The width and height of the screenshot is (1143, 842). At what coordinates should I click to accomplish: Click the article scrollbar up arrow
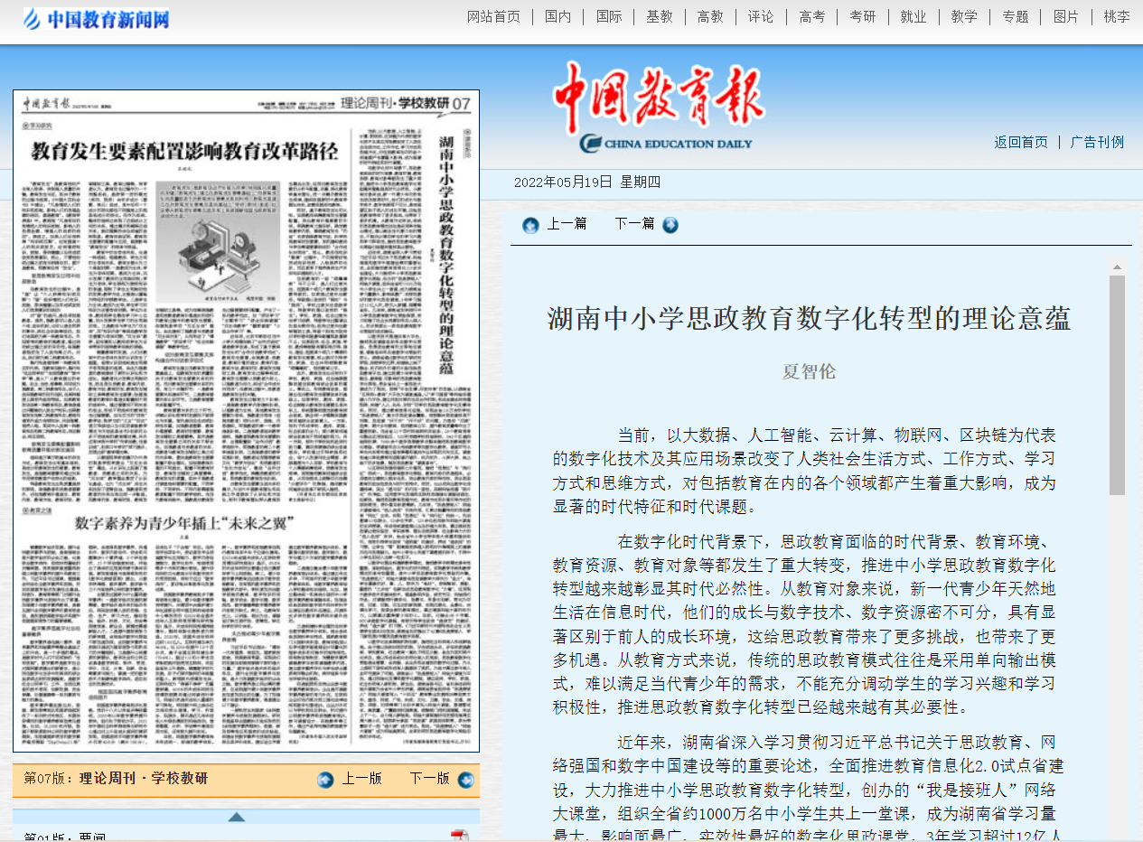pos(1117,267)
